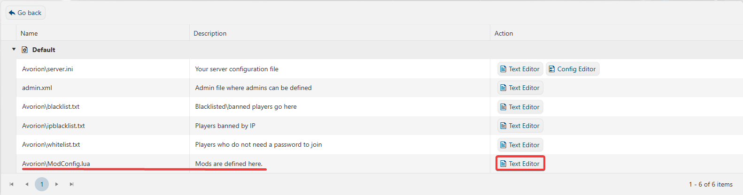Sort by Name column header
Image resolution: width=743 pixels, height=195 pixels.
(29, 33)
